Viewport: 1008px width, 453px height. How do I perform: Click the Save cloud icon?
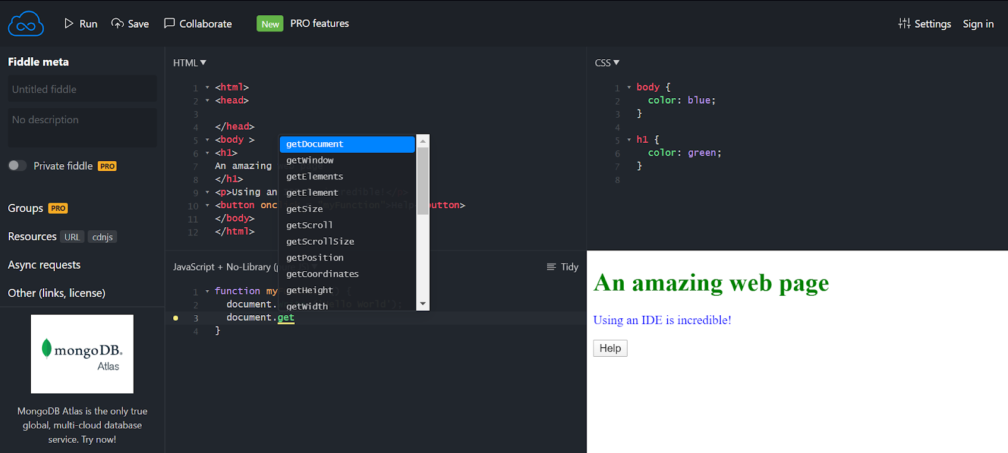point(117,23)
